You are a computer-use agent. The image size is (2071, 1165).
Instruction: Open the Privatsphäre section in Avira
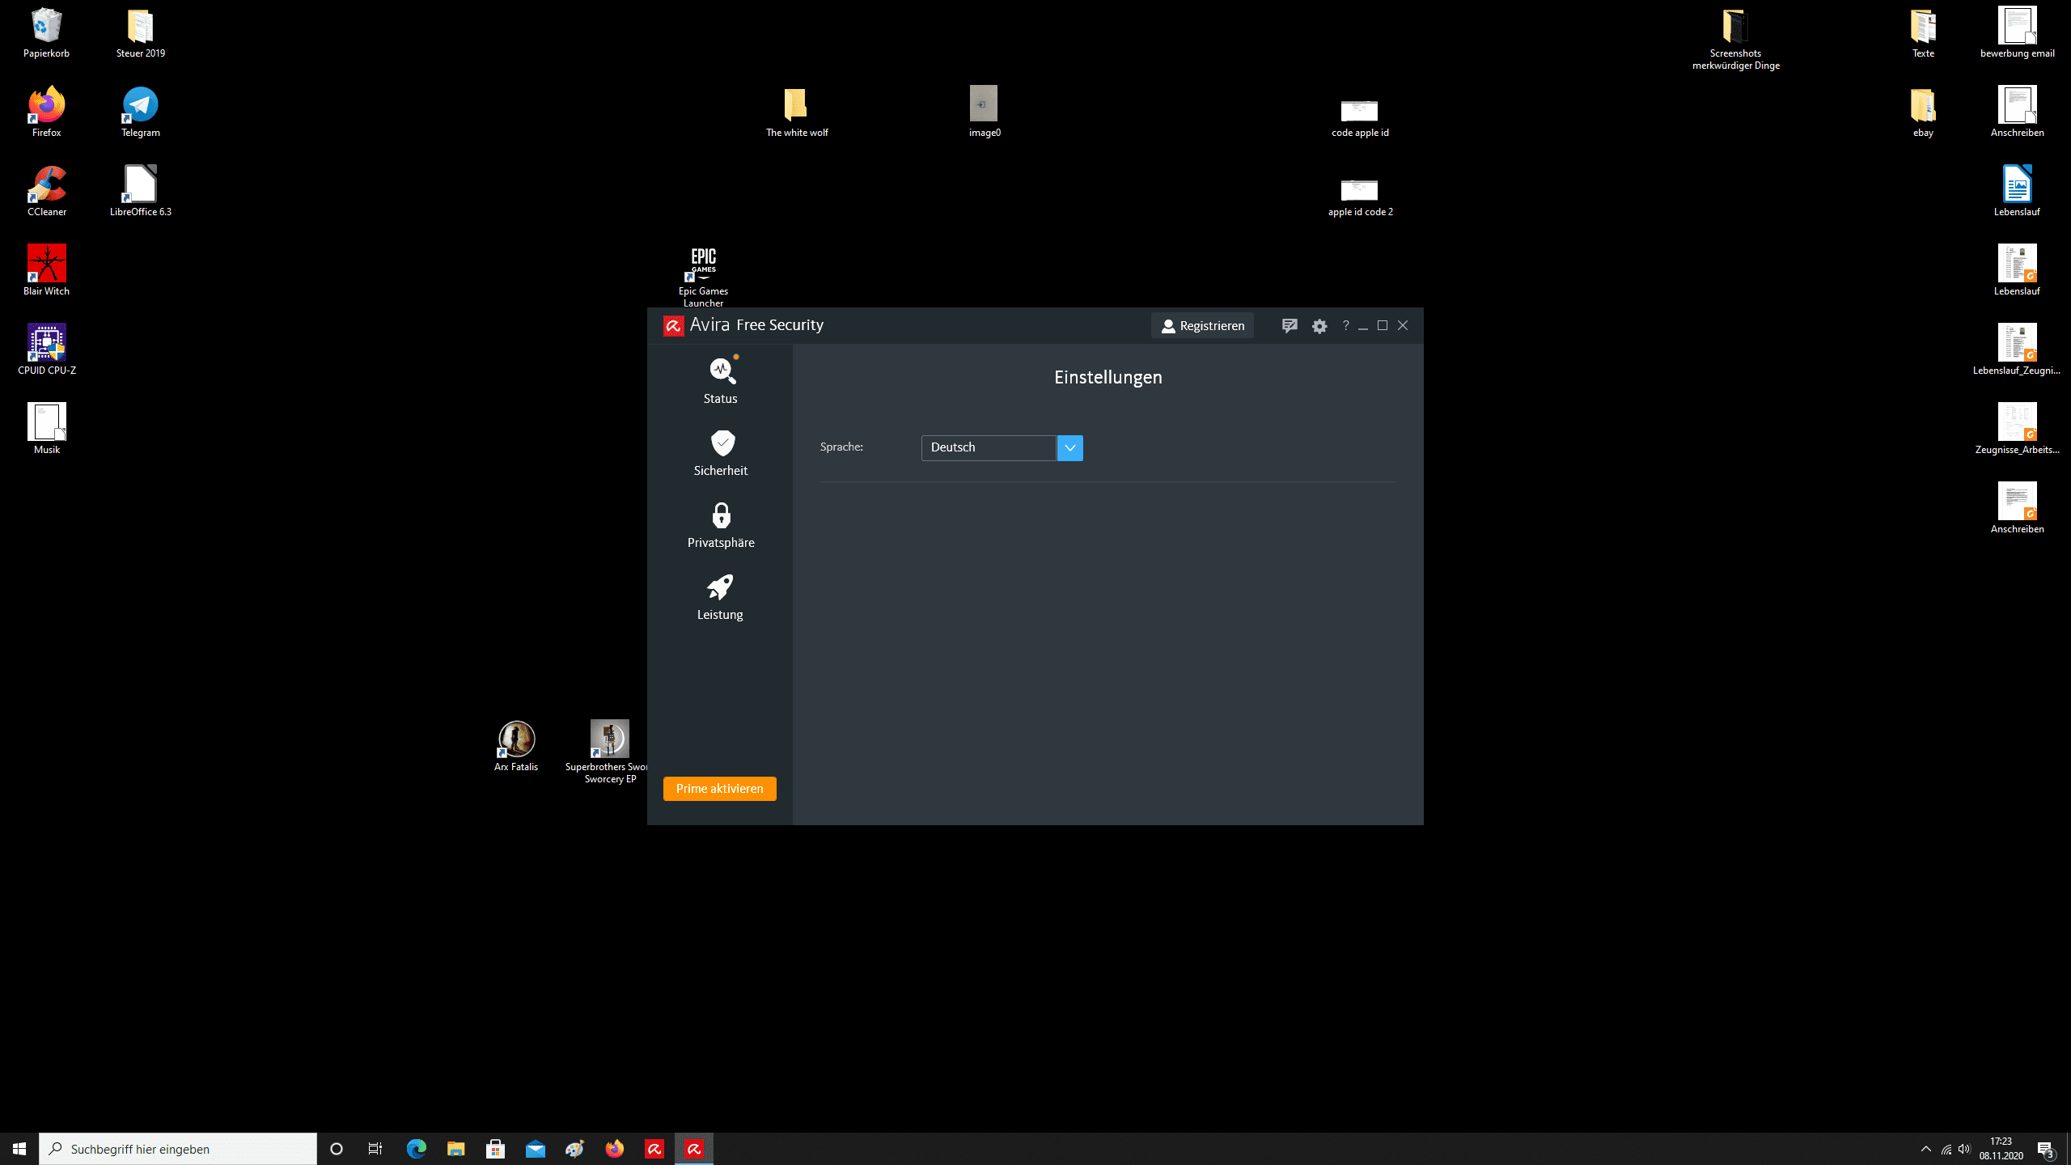720,524
